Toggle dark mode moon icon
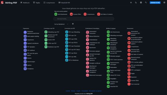167x95 pixels. point(136,3)
